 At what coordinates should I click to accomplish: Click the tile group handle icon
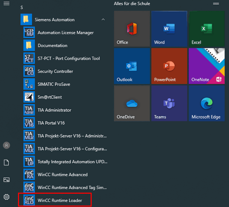216,4
